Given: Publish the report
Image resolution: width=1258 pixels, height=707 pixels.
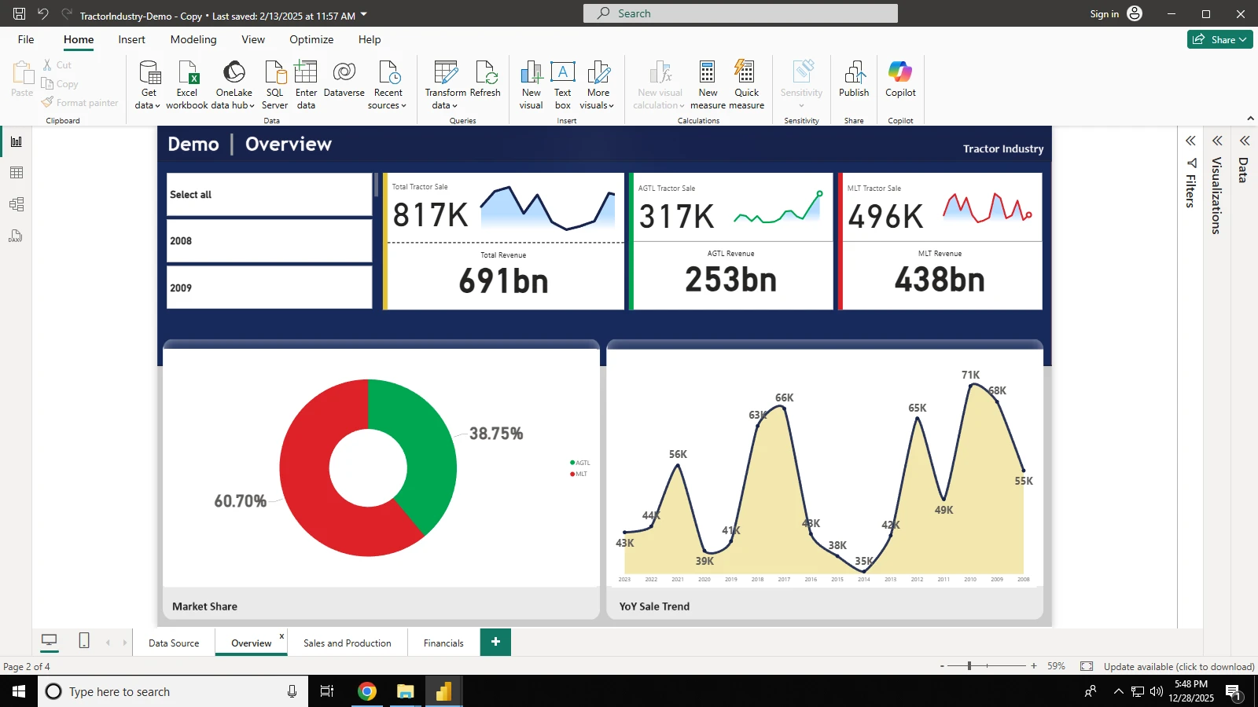Looking at the screenshot, I should pos(854,79).
